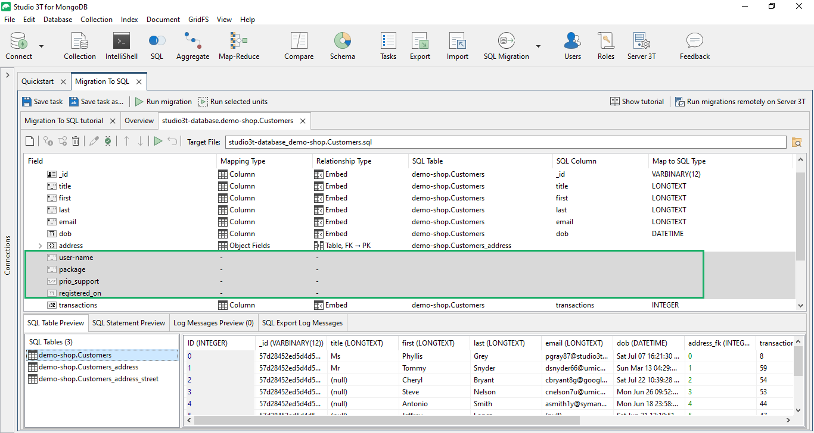The image size is (814, 433).
Task: Expand the Connections side panel
Action: (8, 75)
